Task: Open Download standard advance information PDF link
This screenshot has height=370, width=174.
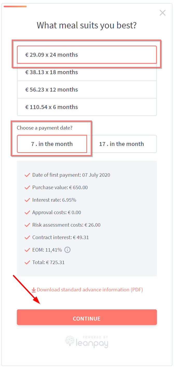Action: coord(90,290)
